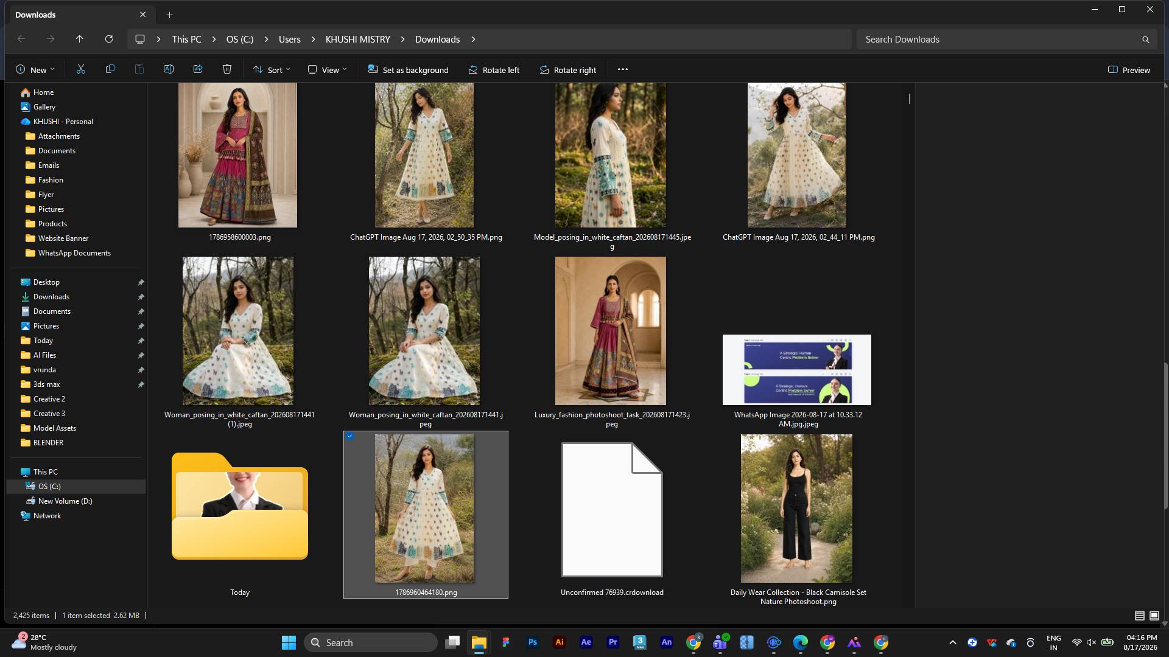Uncheck the selected 1786960464180.png checkbox
The height and width of the screenshot is (657, 1169).
click(350, 436)
